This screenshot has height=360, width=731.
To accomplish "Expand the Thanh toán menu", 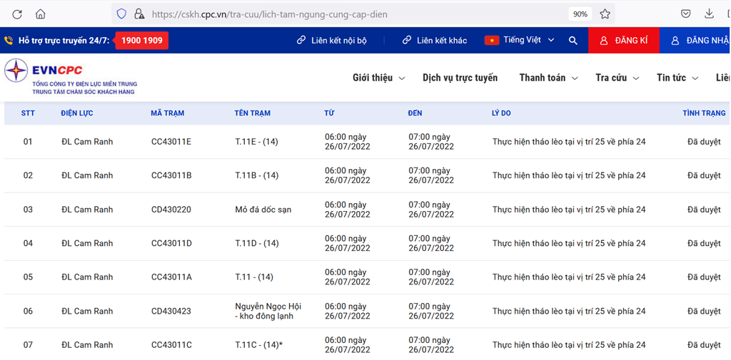I will pos(548,78).
